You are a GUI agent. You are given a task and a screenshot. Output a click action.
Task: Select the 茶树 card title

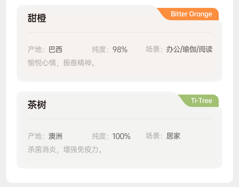point(37,105)
